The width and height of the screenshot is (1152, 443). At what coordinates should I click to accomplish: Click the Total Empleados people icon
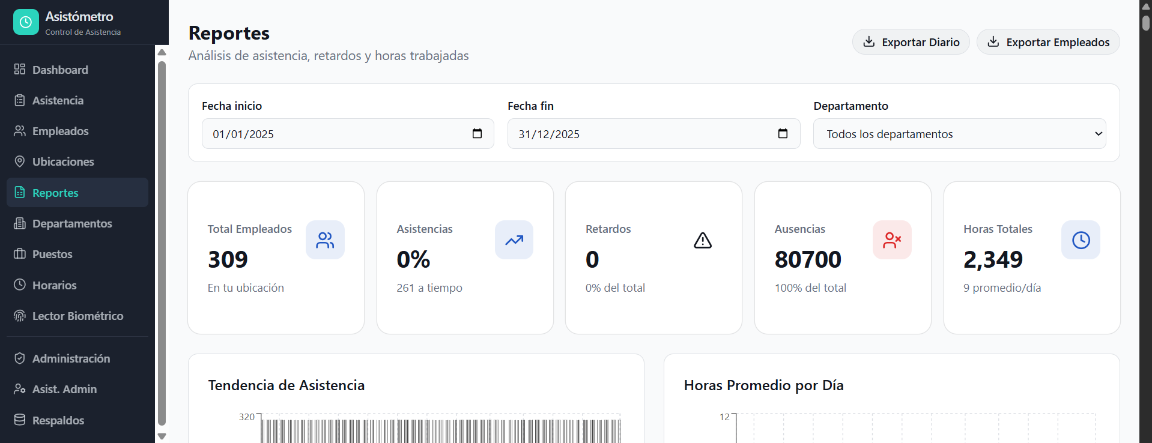[325, 240]
